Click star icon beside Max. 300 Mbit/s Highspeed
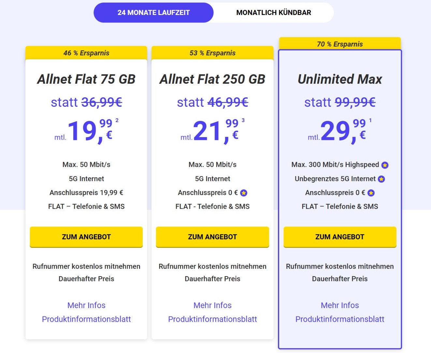The image size is (431, 353). pyautogui.click(x=385, y=165)
